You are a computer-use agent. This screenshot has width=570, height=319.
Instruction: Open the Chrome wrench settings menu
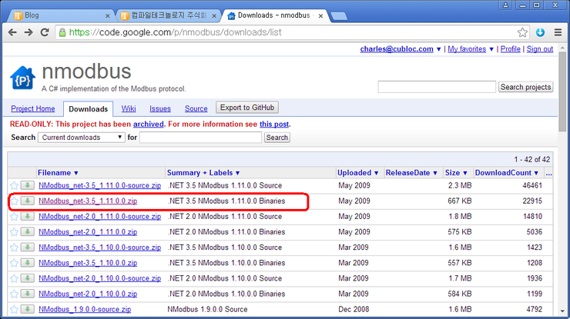tap(558, 32)
